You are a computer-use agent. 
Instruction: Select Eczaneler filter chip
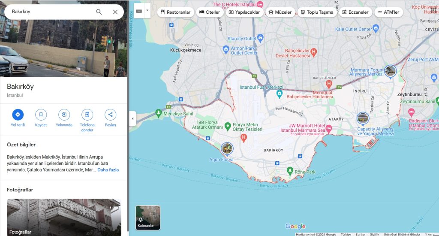click(355, 12)
